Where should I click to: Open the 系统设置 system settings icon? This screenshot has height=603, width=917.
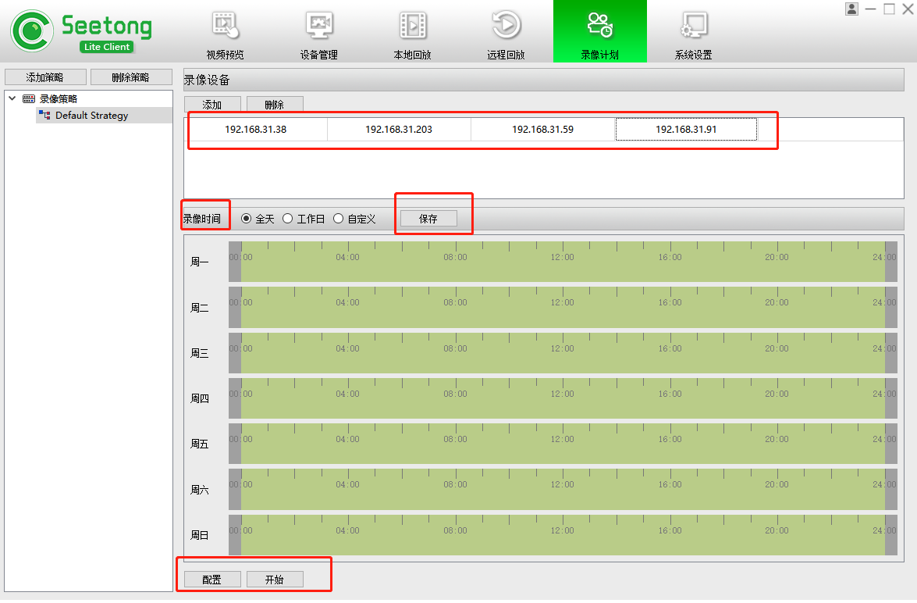tap(693, 26)
